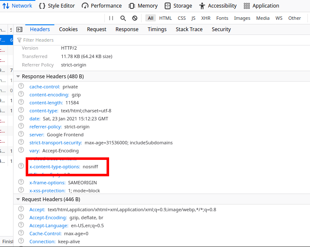Click help icon next to cache-control header
This screenshot has height=247, width=310.
coord(21,86)
